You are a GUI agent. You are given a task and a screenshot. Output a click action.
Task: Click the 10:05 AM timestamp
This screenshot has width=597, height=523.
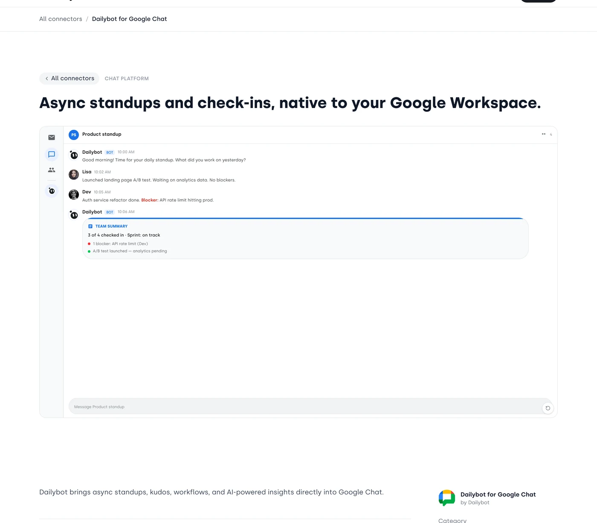click(102, 192)
